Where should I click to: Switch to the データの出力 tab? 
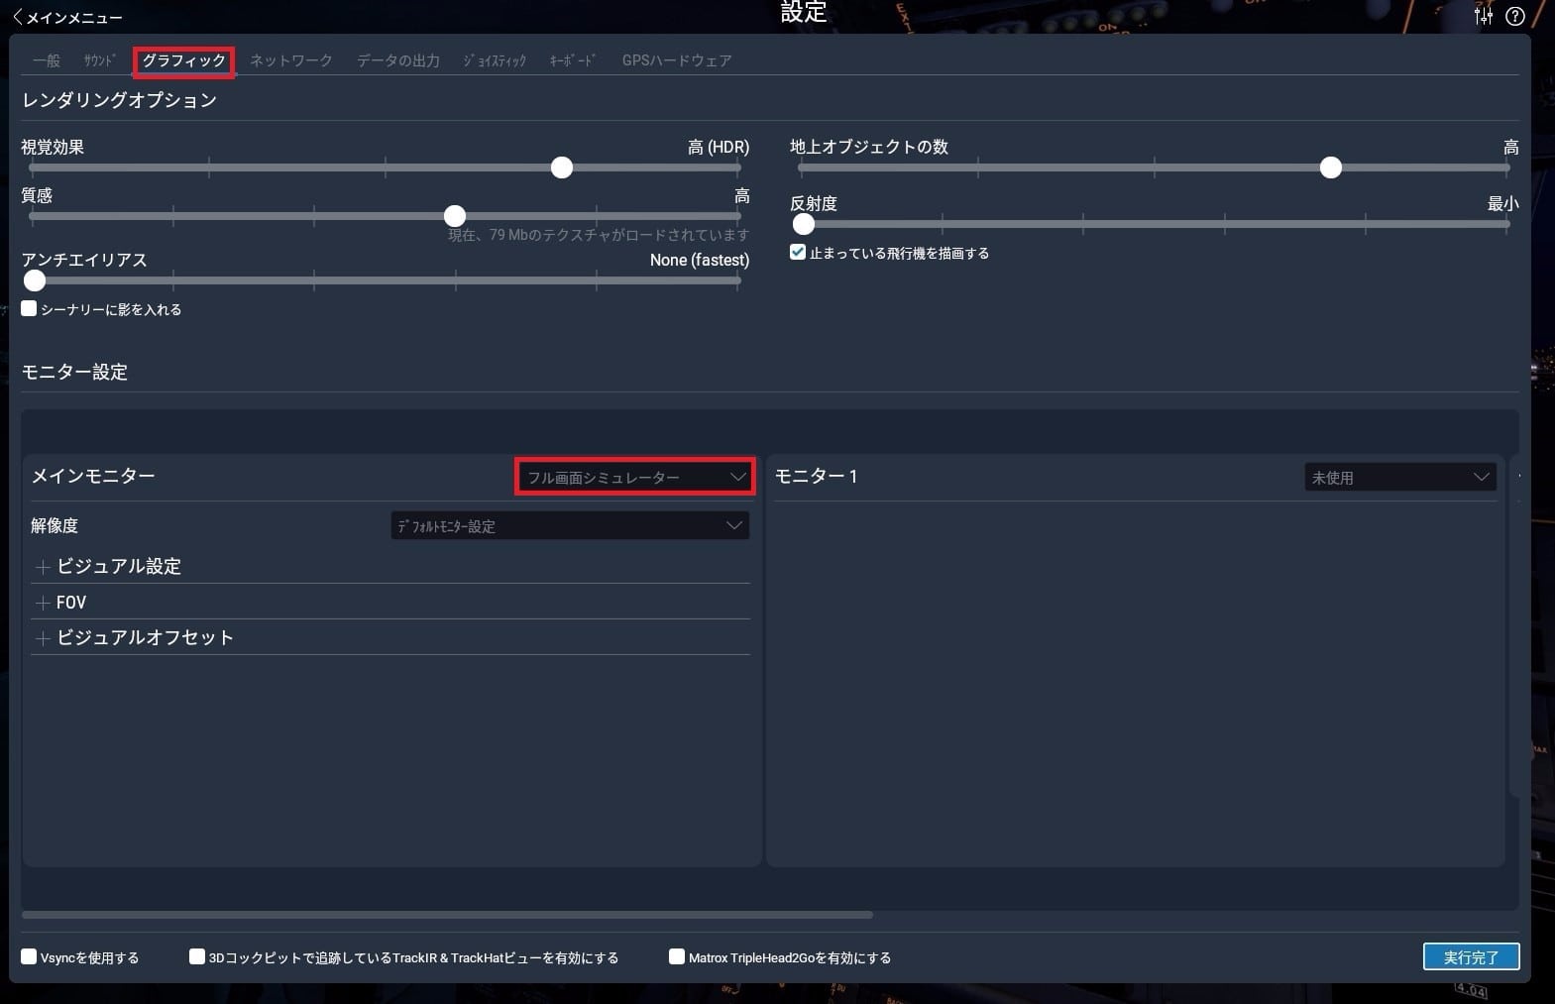[397, 60]
